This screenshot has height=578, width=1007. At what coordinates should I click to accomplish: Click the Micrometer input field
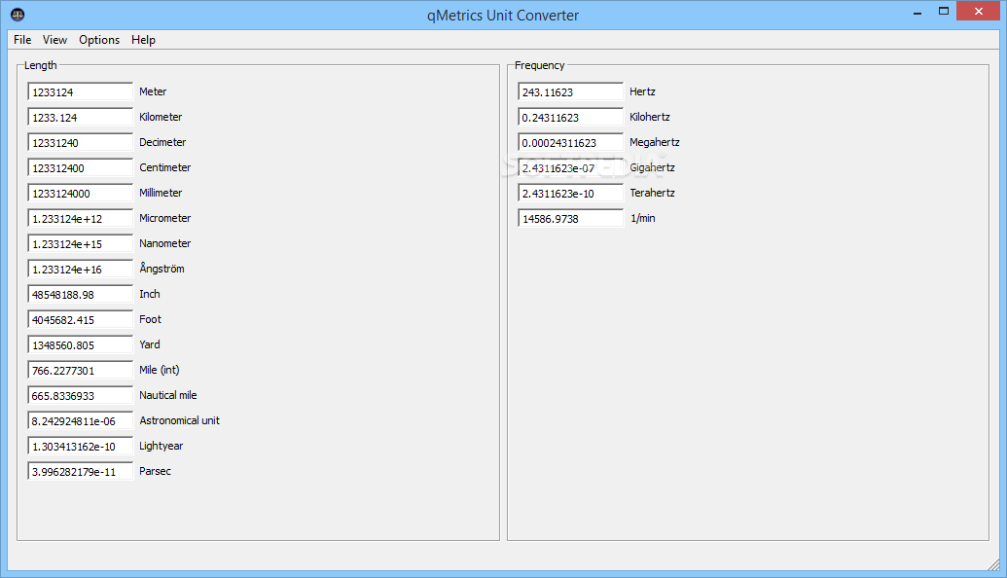[81, 218]
